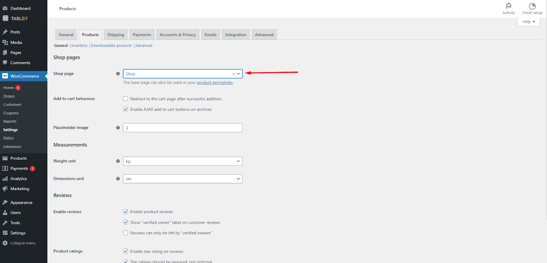Enable redirect to cart page after addition
The width and height of the screenshot is (547, 263).
(x=125, y=99)
